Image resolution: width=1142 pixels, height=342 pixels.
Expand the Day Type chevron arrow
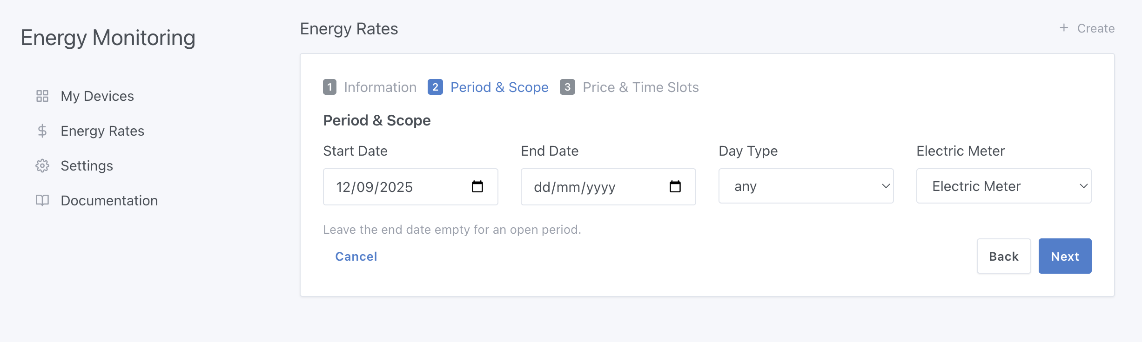[885, 186]
